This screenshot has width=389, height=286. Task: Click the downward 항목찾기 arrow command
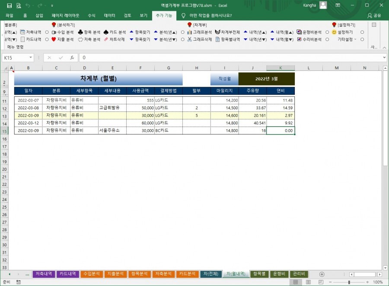click(140, 39)
